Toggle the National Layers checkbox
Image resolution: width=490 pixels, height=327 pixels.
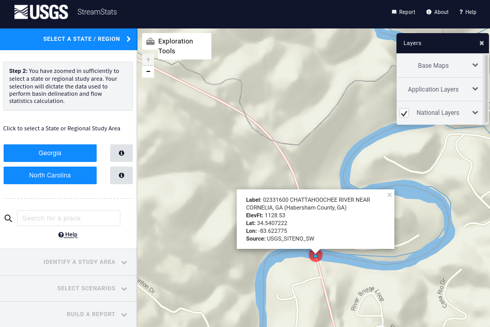404,113
